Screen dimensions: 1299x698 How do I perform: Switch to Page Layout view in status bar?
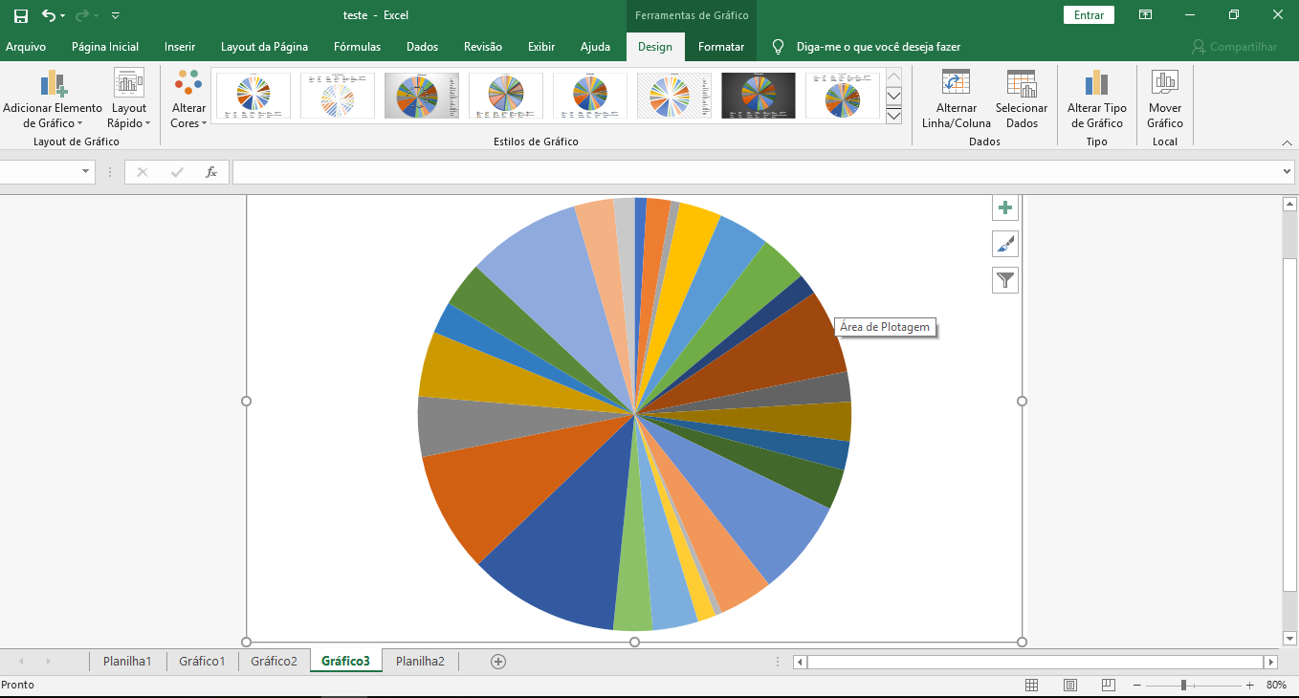[x=1070, y=686]
